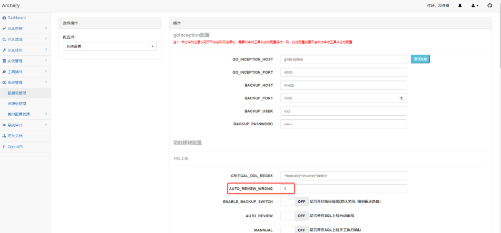501x233 pixels.
Task: Focus the GO_INCEPTION_PORT input field
Action: pos(343,73)
